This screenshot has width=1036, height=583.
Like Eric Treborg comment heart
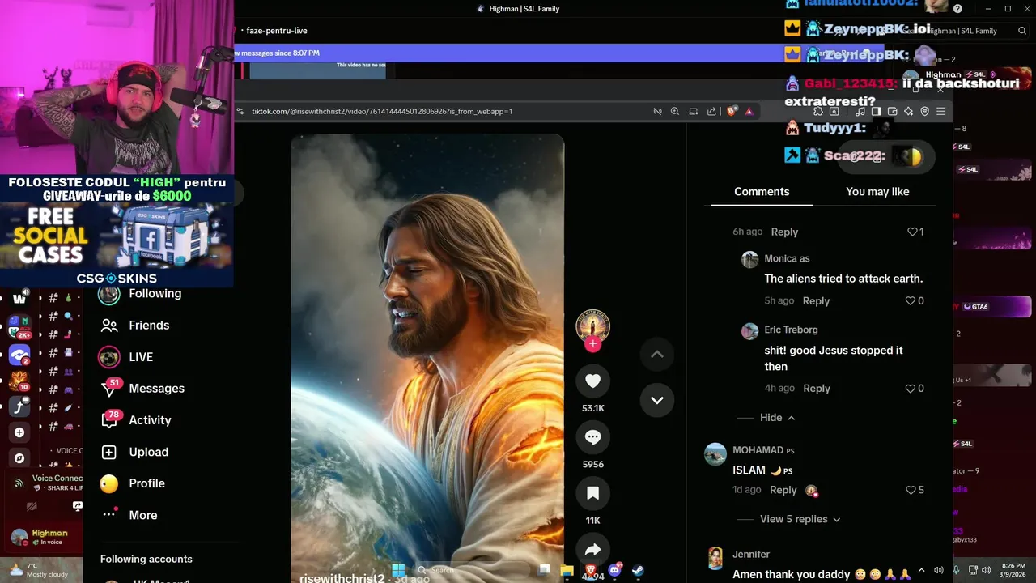(x=910, y=389)
